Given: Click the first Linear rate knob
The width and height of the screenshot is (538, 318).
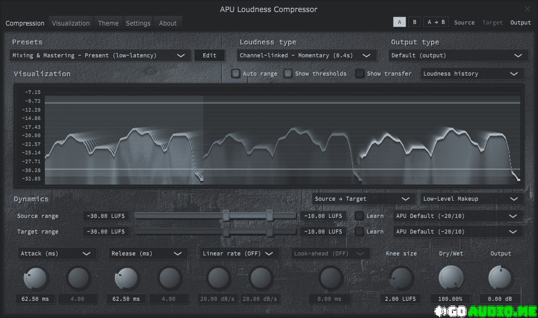Looking at the screenshot, I should (x=218, y=278).
